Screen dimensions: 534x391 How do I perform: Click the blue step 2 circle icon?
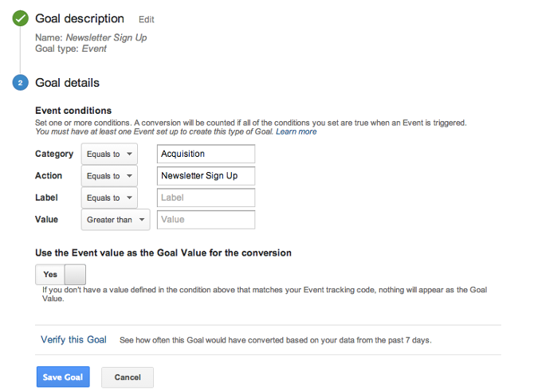(x=20, y=82)
